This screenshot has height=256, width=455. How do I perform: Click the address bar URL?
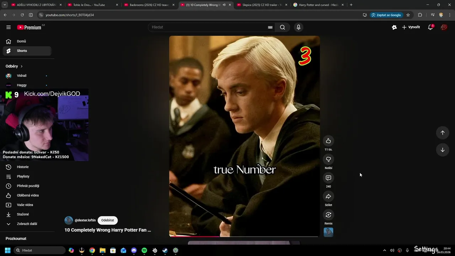tap(70, 15)
